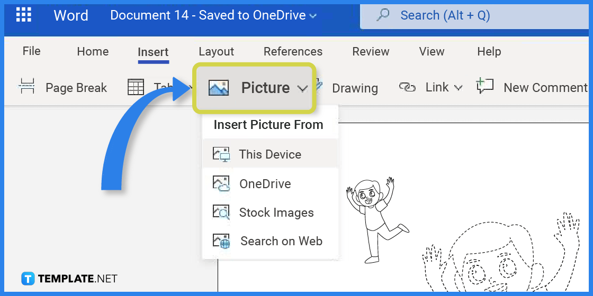Choose Search on Web menu item
The image size is (593, 296).
click(270, 241)
